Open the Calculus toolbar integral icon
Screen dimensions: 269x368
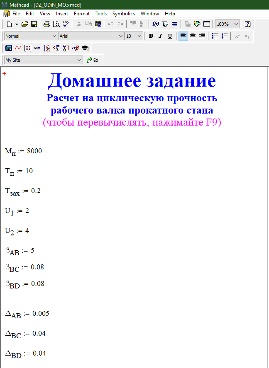point(47,48)
